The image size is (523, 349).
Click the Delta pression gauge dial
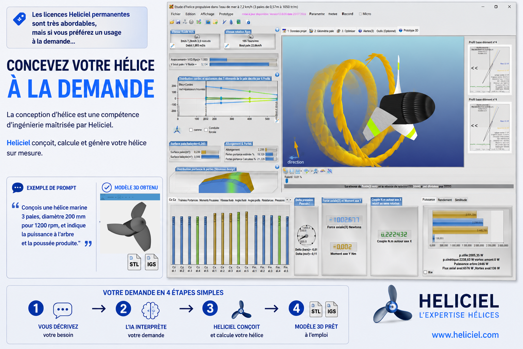tap(306, 236)
